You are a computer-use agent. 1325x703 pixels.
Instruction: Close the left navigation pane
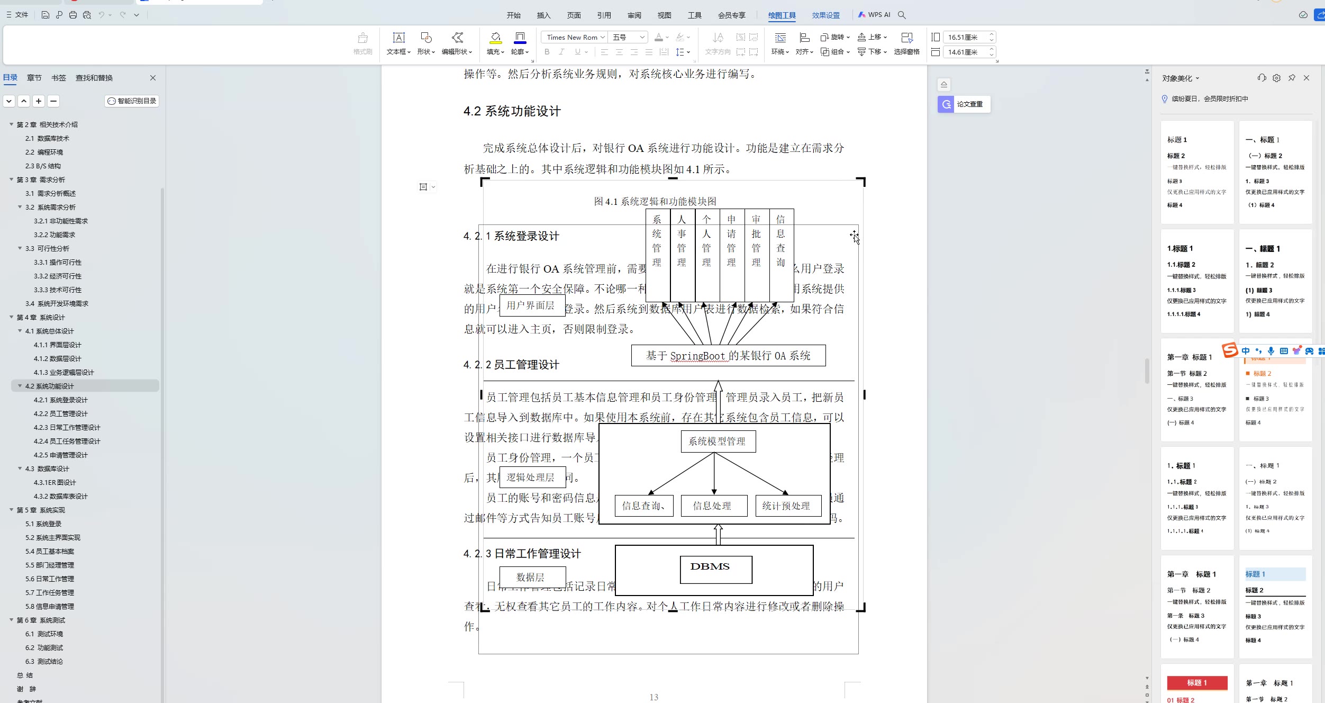pyautogui.click(x=153, y=78)
